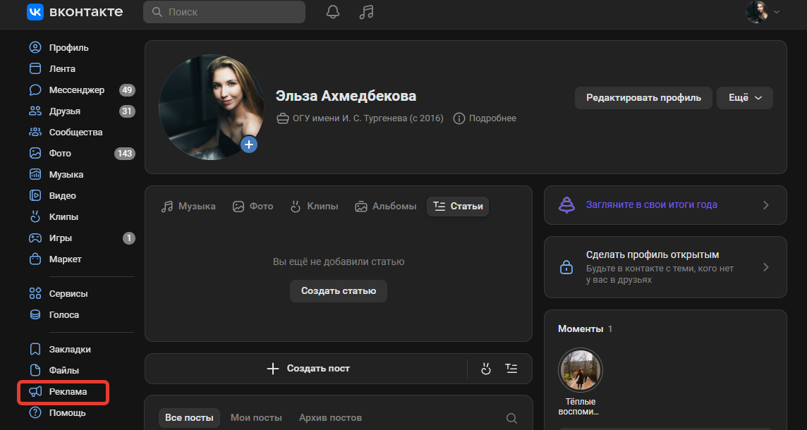Expand the Ещё dropdown button
This screenshot has height=430, width=807.
click(x=744, y=98)
